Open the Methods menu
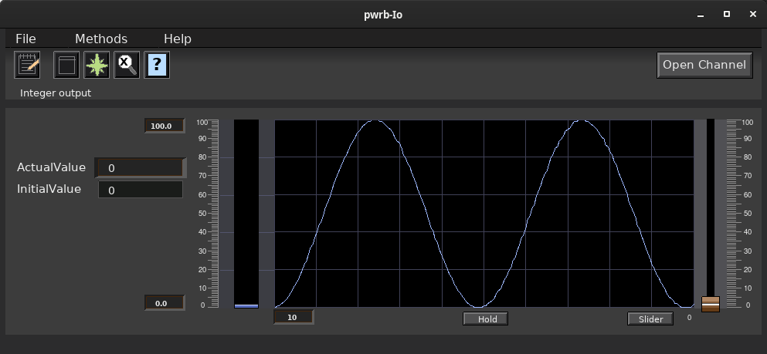Screen dimensions: 767x354 coord(101,39)
